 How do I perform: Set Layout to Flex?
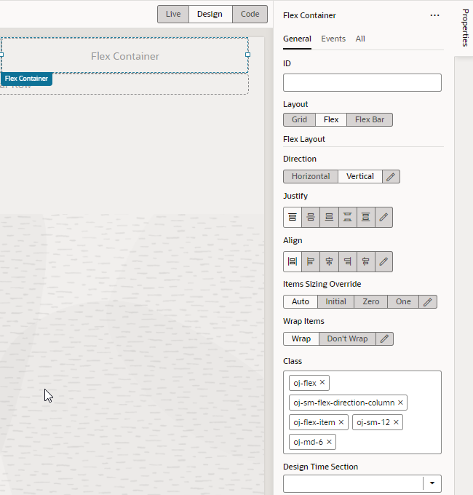331,119
